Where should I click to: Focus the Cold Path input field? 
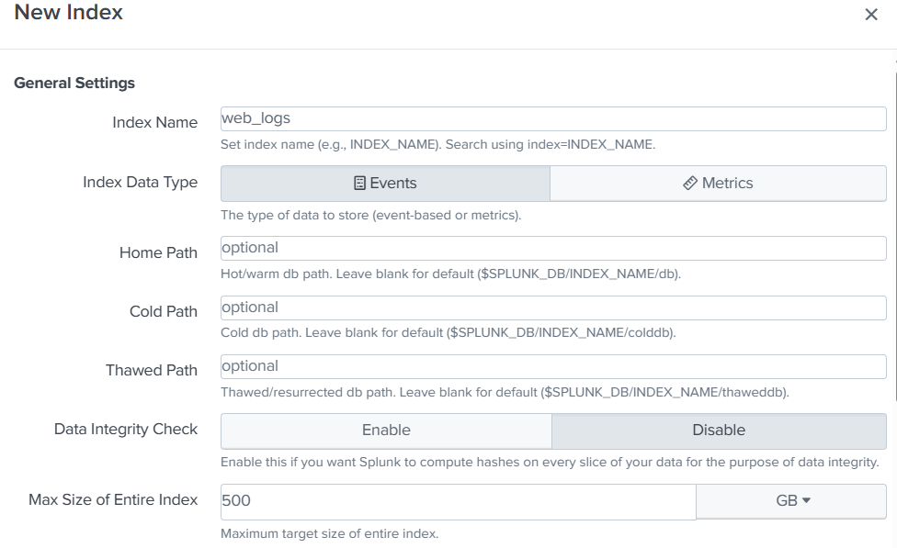click(551, 308)
